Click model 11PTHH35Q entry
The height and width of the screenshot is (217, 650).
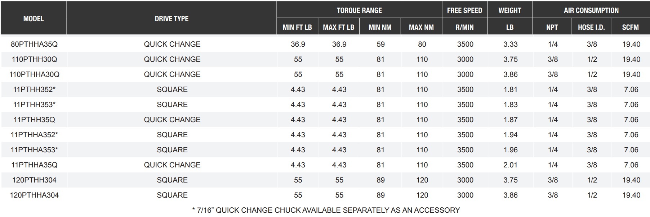pos(34,120)
